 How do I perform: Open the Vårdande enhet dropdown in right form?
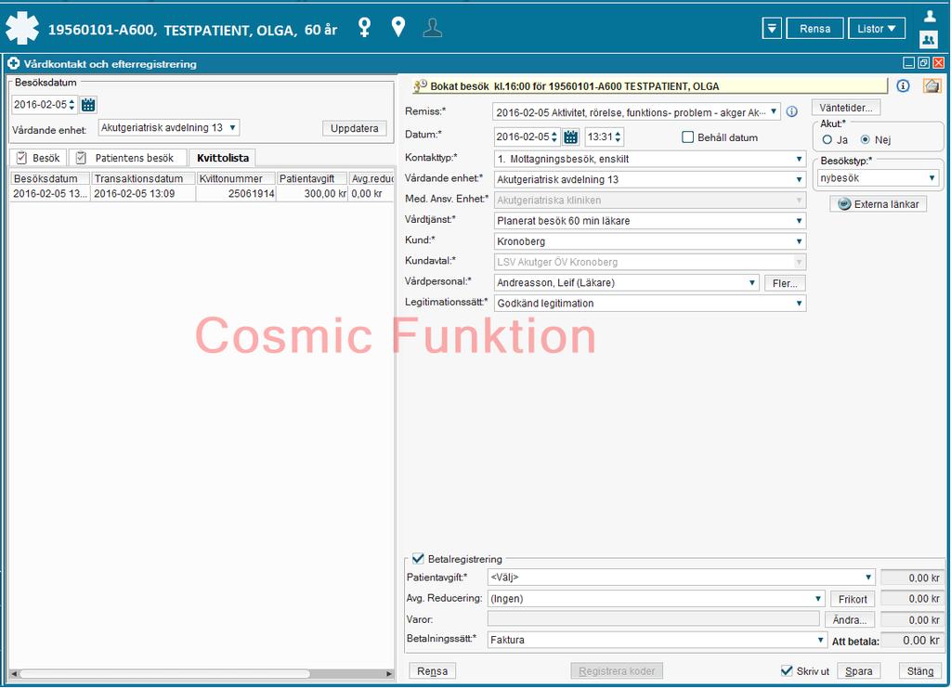pyautogui.click(x=649, y=179)
